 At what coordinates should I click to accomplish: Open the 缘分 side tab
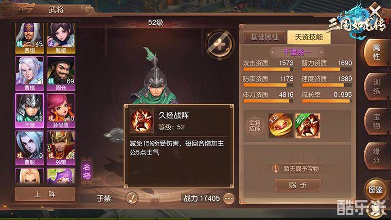pos(377,156)
